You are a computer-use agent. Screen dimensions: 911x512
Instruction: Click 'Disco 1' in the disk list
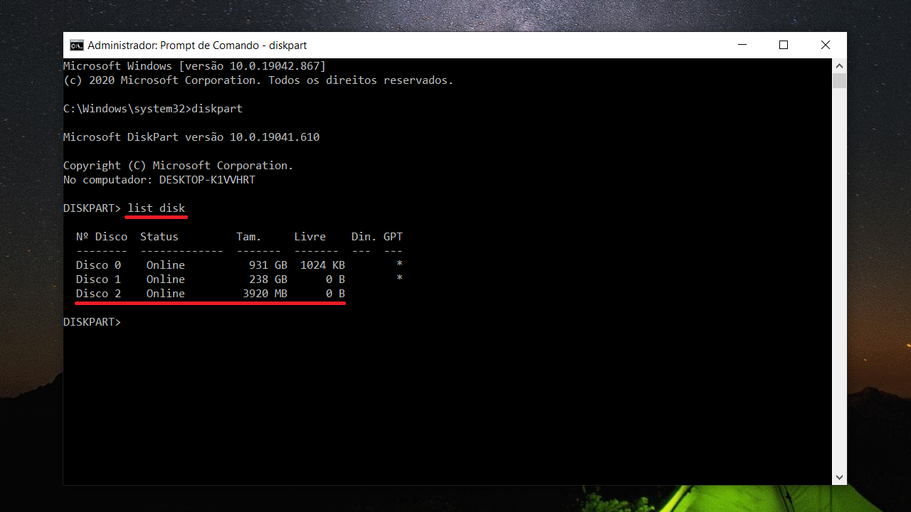click(98, 279)
